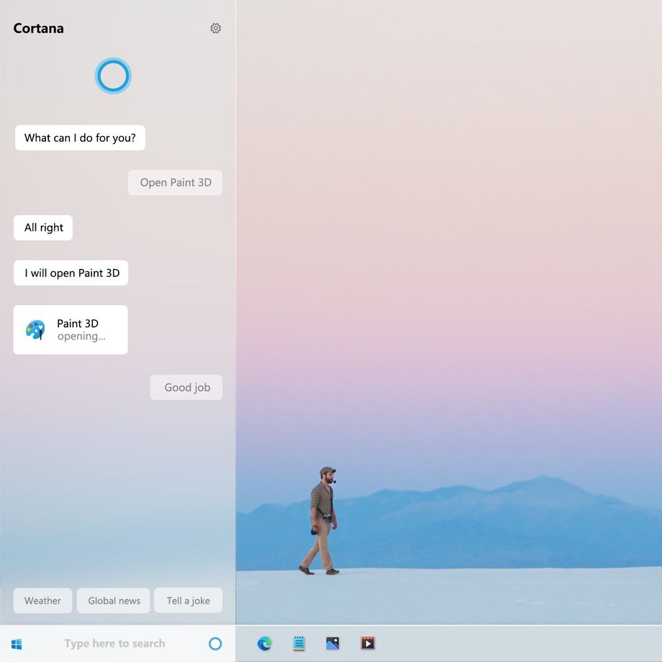Click the "What can I do for you?" message
662x662 pixels.
click(80, 137)
